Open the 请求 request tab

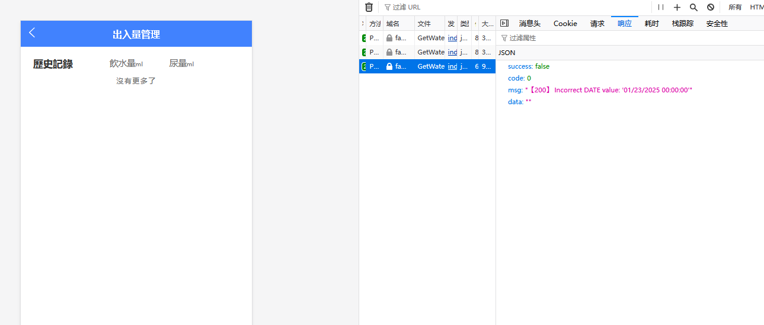click(x=597, y=24)
